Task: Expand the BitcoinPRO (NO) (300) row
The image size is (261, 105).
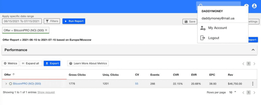Action: click(6, 84)
